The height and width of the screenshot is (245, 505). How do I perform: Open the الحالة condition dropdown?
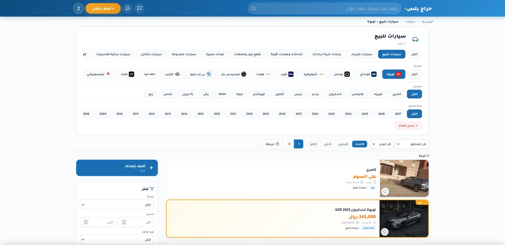[117, 205]
